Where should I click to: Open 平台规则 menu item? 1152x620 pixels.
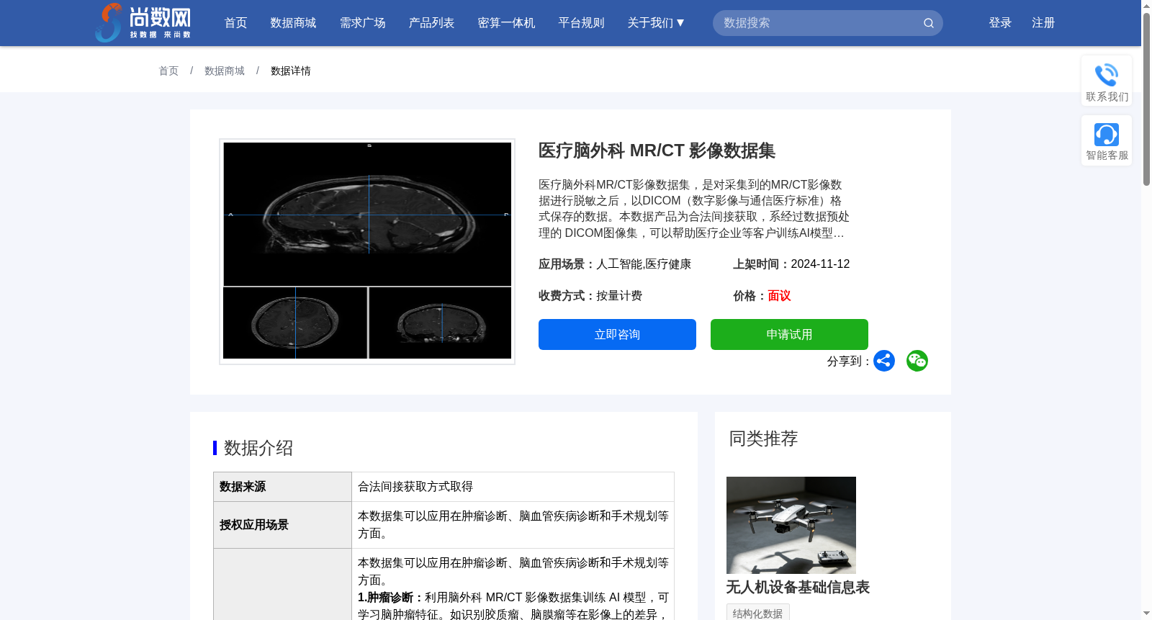[581, 23]
